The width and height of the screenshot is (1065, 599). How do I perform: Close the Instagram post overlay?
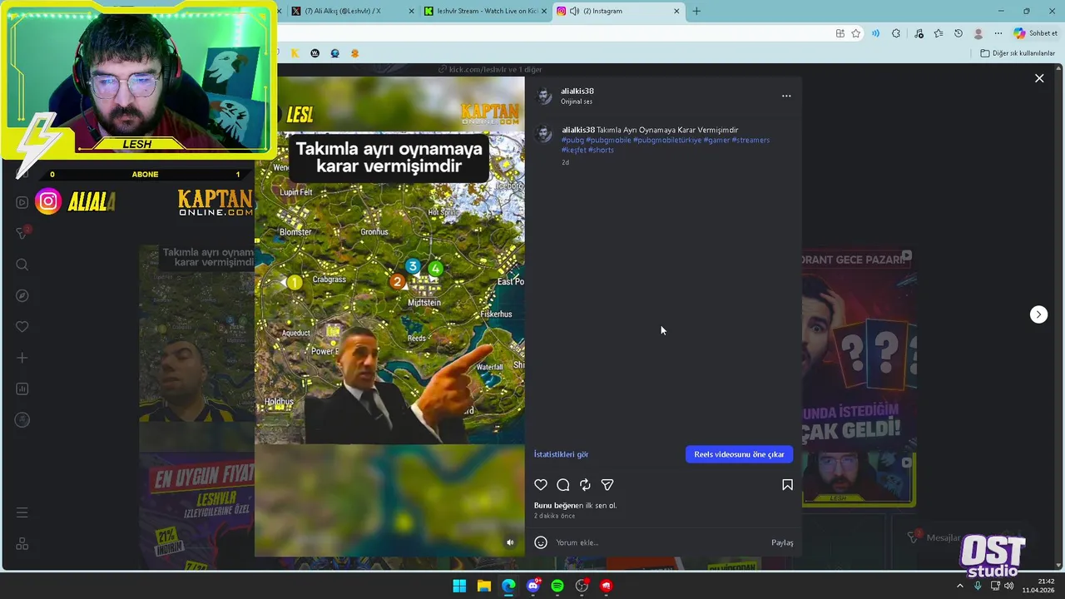coord(1039,78)
